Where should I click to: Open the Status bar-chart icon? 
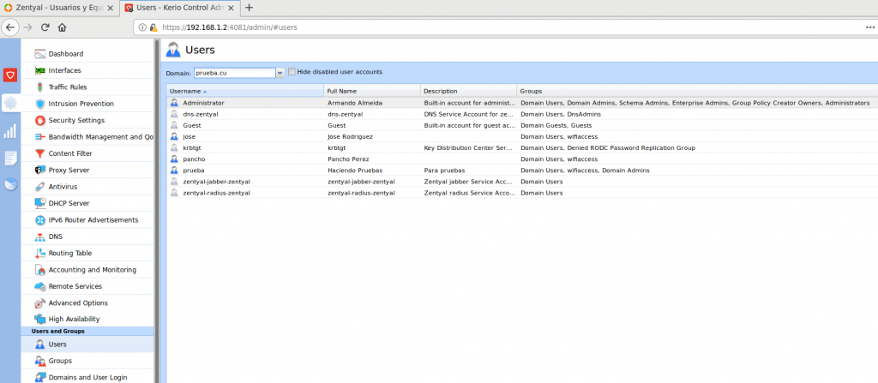pos(10,131)
